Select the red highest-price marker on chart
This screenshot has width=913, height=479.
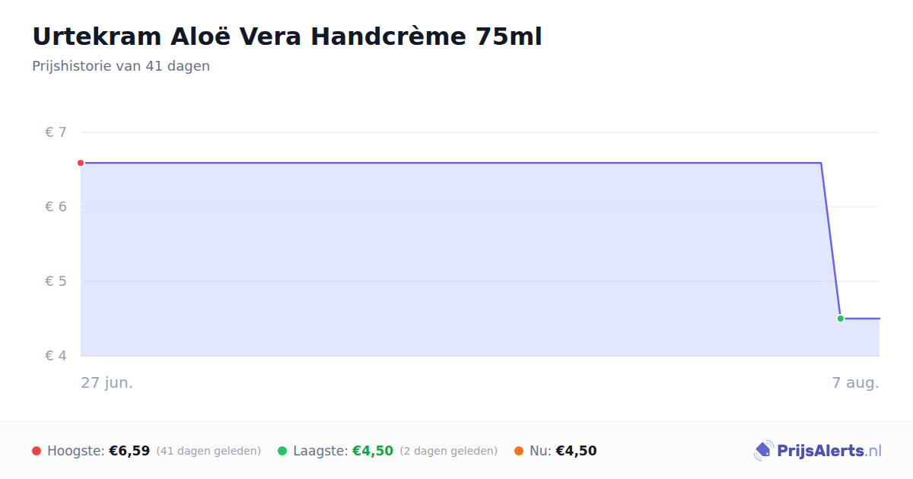coord(81,163)
